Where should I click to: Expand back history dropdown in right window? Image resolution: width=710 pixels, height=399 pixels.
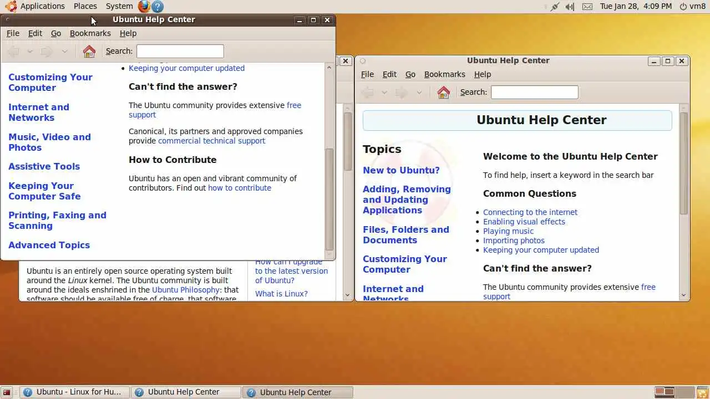[x=384, y=93]
